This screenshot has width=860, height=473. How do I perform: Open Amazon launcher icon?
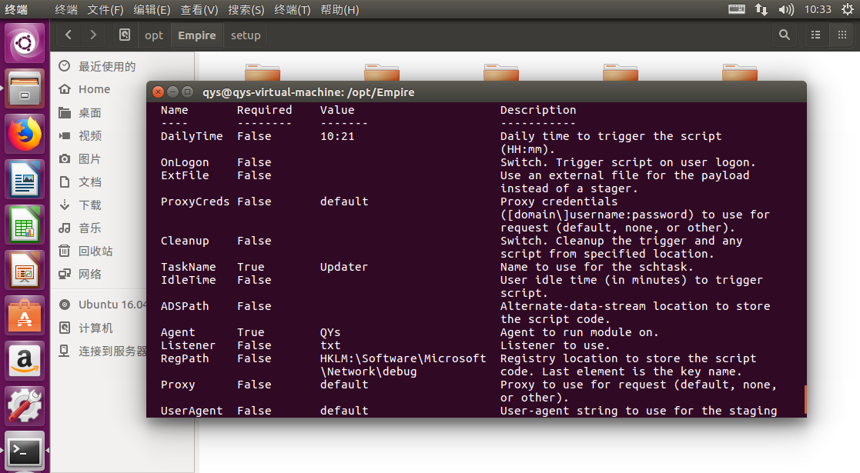[x=25, y=361]
